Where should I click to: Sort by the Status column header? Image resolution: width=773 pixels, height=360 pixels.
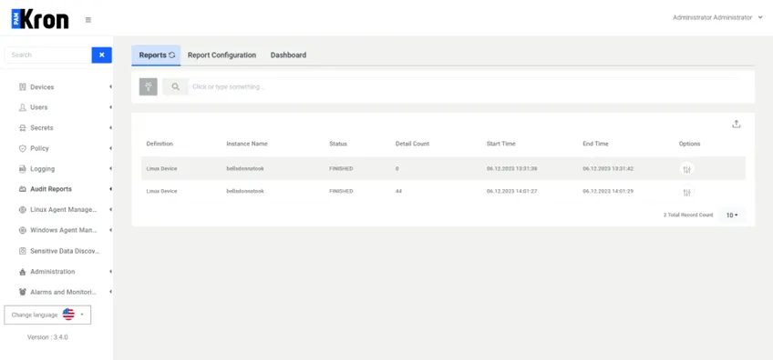coord(338,144)
